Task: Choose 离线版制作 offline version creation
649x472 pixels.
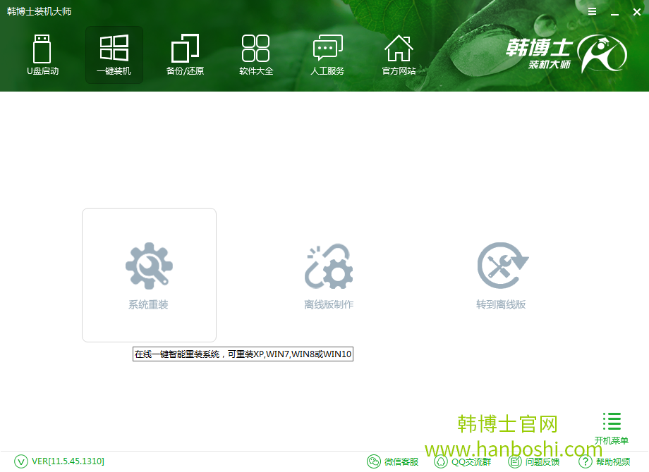Action: (x=329, y=275)
